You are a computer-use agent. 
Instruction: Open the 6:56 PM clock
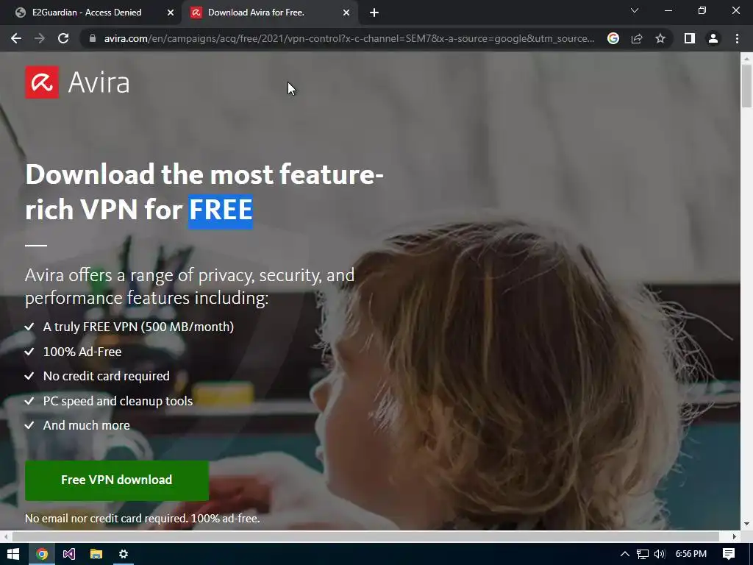[x=690, y=554]
